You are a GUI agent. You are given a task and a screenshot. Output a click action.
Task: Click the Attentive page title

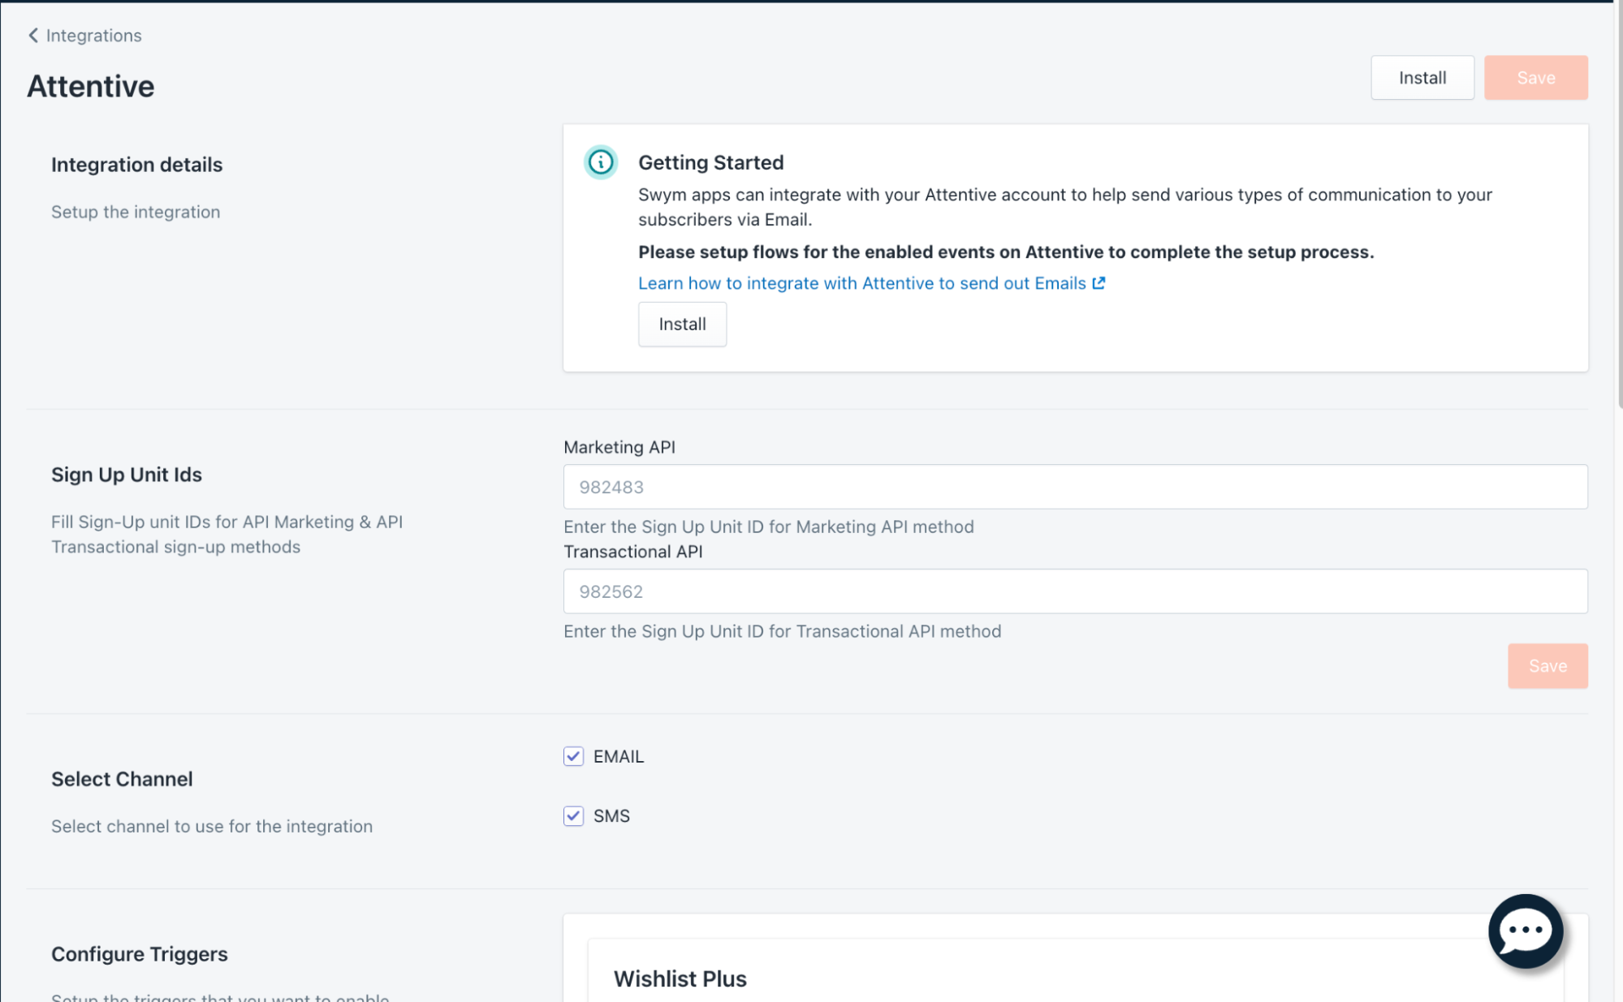(91, 86)
